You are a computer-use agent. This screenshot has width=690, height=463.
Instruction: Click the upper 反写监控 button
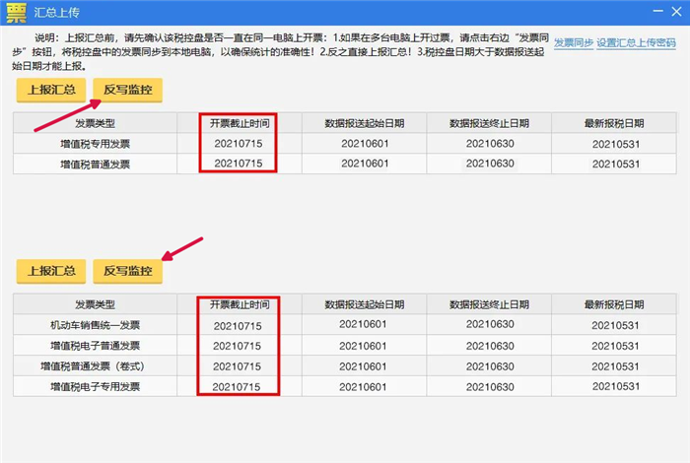click(127, 91)
